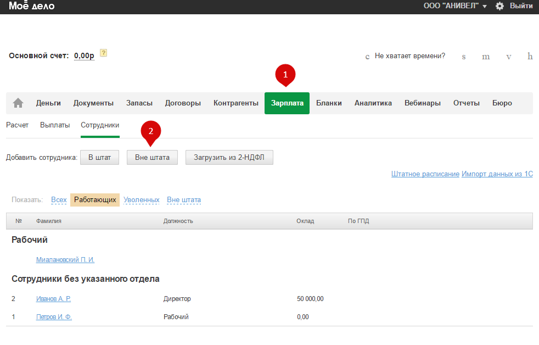539x345 pixels.
Task: Click the question mark help icon beside balance
Action: coord(103,53)
